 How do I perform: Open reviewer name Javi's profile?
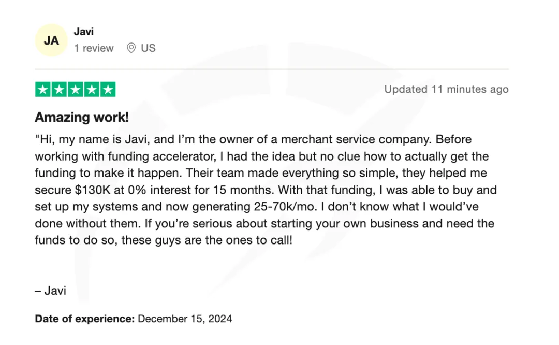pos(83,31)
